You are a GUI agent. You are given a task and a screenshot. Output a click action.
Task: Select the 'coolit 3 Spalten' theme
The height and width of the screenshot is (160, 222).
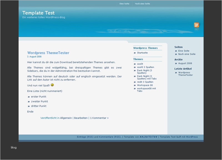tap(145, 67)
